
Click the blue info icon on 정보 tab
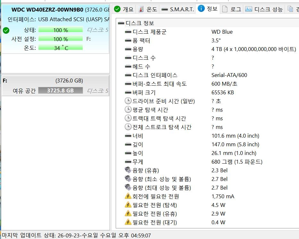[x=201, y=8]
